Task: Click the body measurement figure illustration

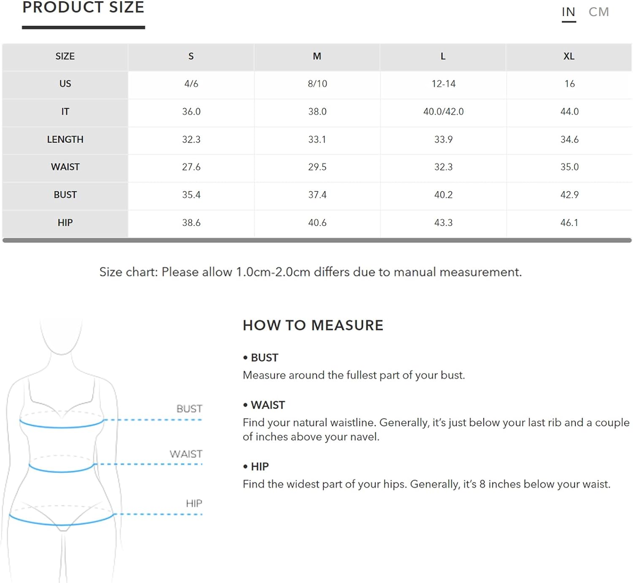Action: pyautogui.click(x=62, y=451)
